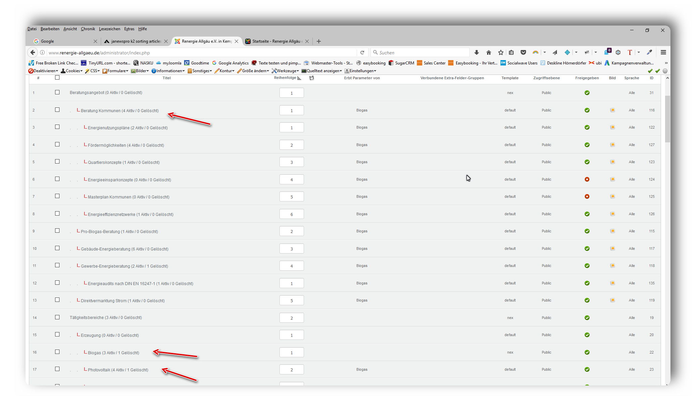This screenshot has width=696, height=411.
Task: Open the downloads arrow icon
Action: [476, 52]
